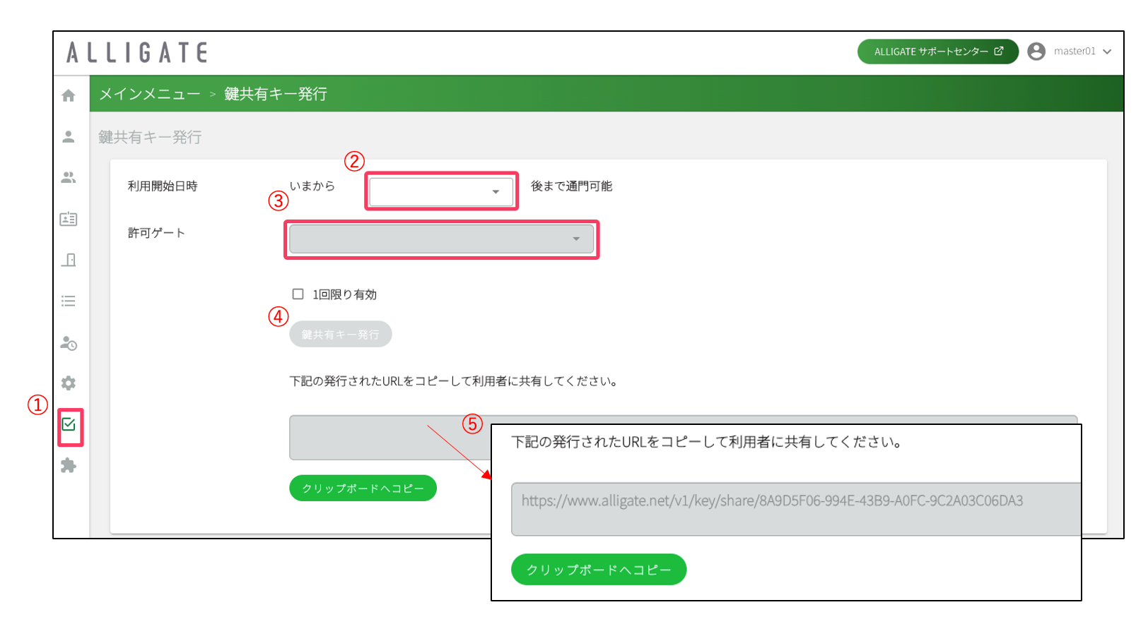
Task: Click the 後まで通門可能 text
Action: tap(571, 186)
